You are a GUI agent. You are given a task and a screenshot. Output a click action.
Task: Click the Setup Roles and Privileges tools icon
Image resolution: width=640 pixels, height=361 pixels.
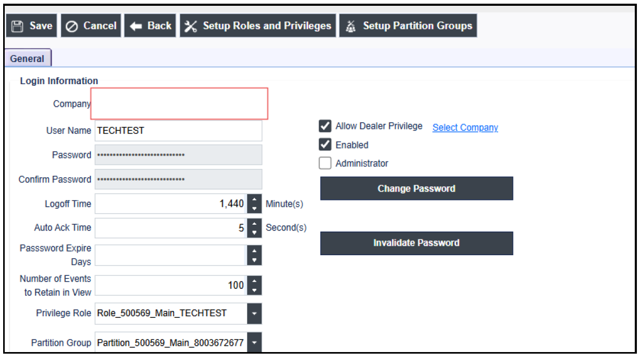pyautogui.click(x=191, y=26)
